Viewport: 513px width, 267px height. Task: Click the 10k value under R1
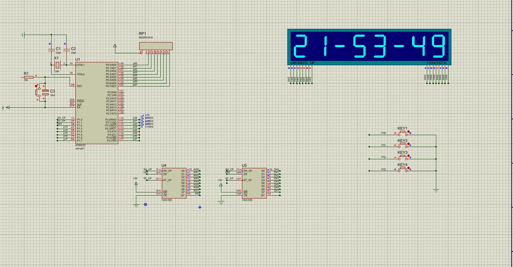point(26,80)
